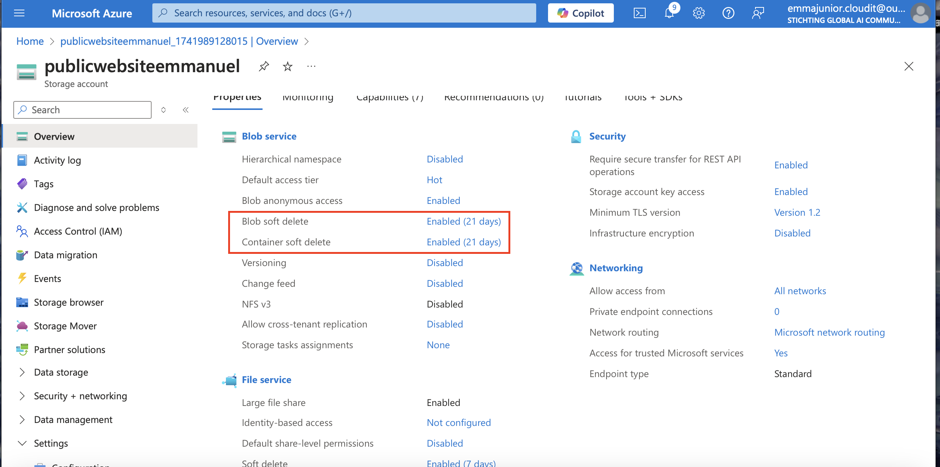Switch to Tools + SDKs tab
The height and width of the screenshot is (467, 940).
[653, 98]
